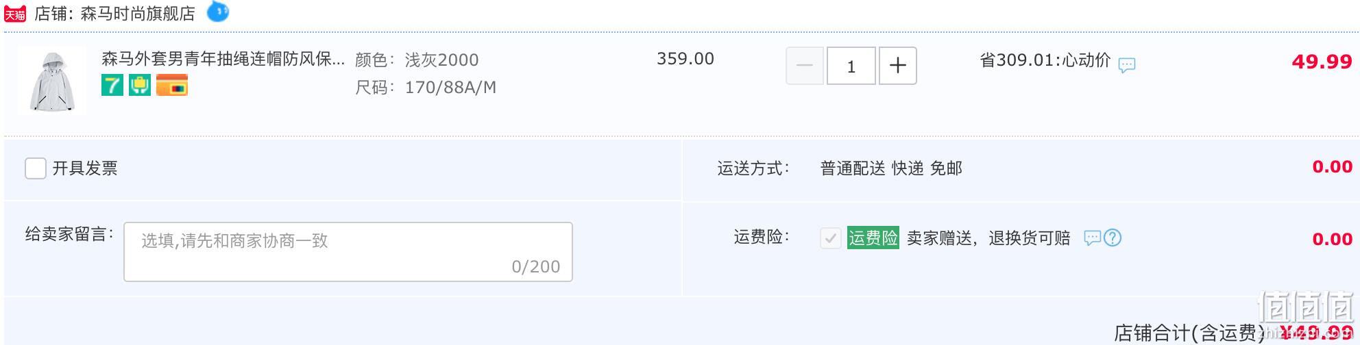This screenshot has height=345, width=1360.
Task: Enable the 开具发票 checkbox
Action: (36, 168)
